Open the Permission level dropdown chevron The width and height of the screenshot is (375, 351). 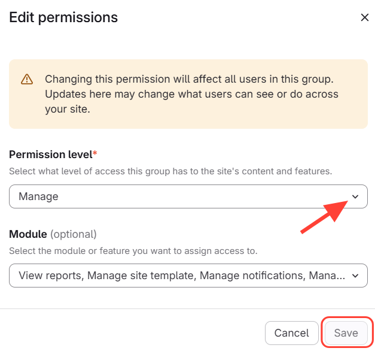point(355,196)
